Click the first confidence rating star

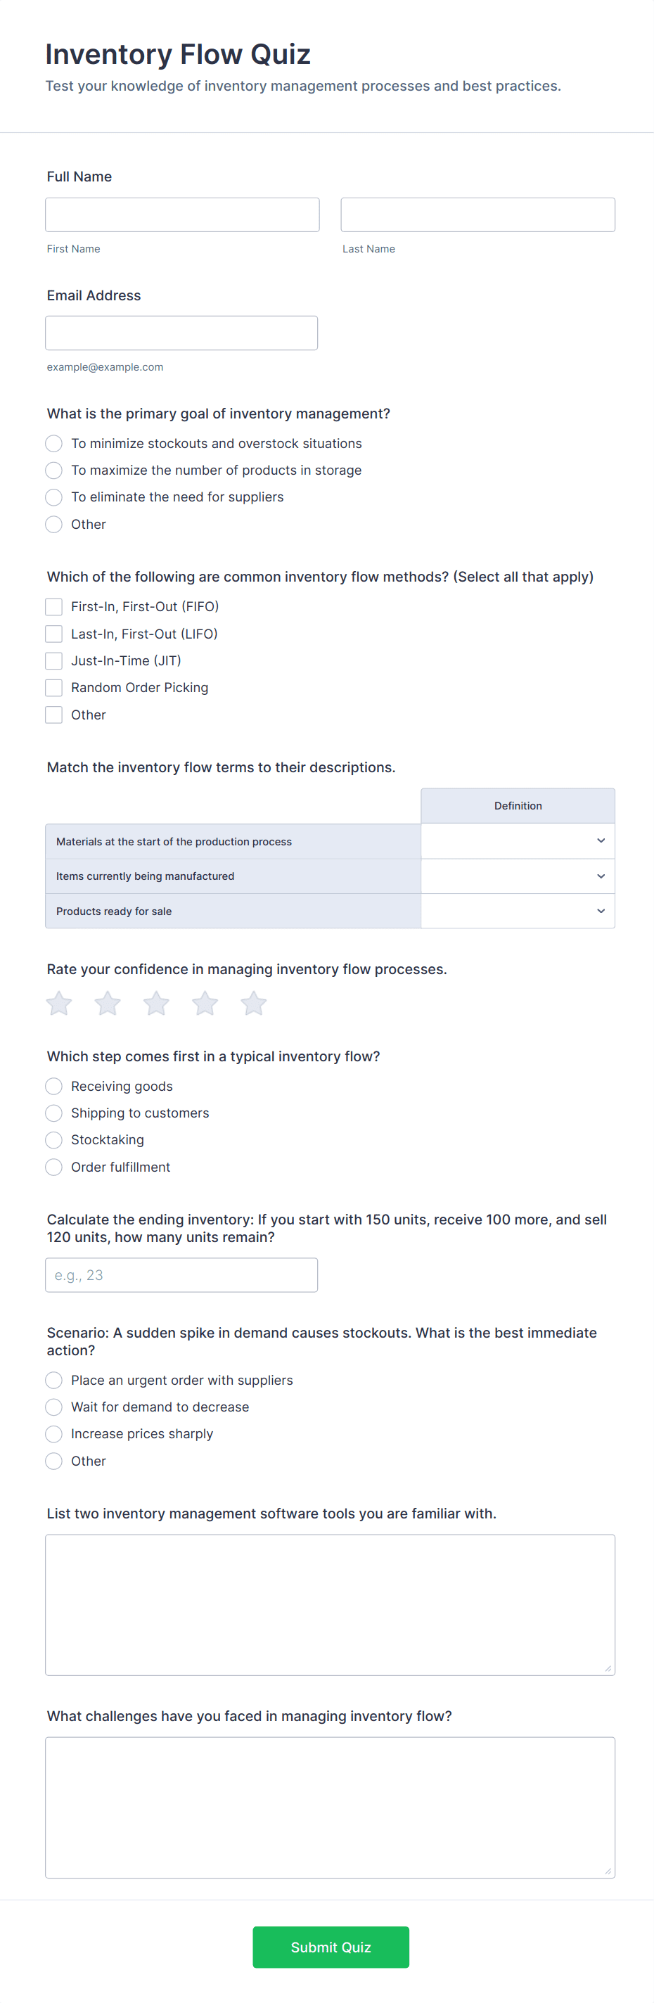click(x=59, y=1003)
